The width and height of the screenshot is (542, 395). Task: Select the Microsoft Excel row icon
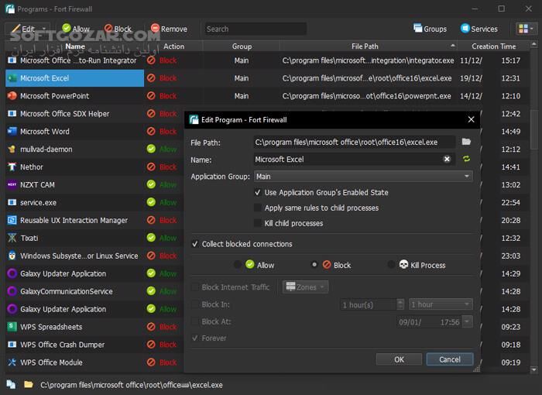click(x=12, y=78)
